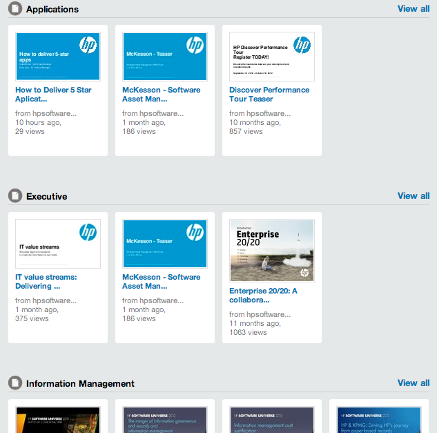437x433 pixels.
Task: Open black HP Software Universe thumbnail
Action: click(x=58, y=420)
